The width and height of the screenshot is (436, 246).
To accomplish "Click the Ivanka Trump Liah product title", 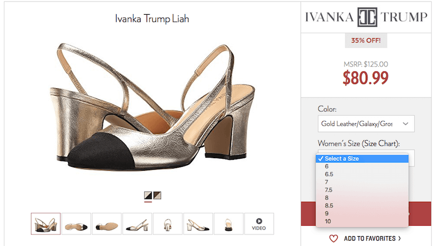I will 152,19.
